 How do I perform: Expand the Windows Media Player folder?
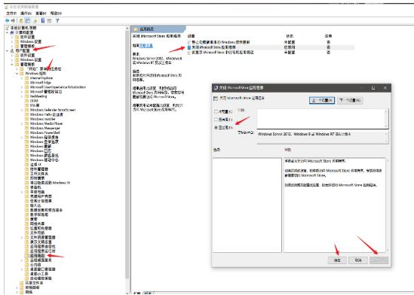pos(22,123)
